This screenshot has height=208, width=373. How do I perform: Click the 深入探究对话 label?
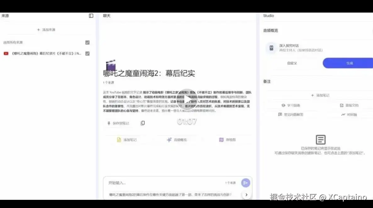pos(289,46)
